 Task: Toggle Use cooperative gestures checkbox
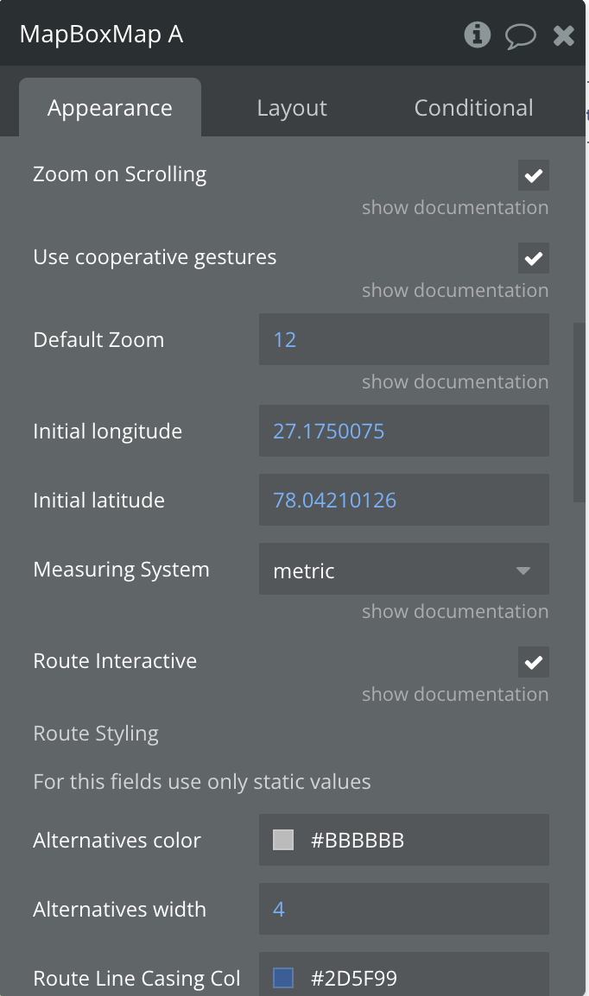pyautogui.click(x=534, y=258)
